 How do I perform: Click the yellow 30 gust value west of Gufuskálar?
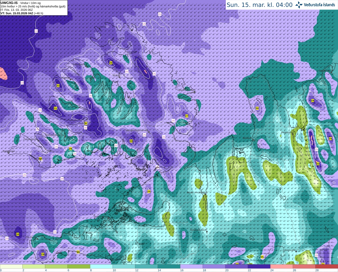(x=18, y=234)
